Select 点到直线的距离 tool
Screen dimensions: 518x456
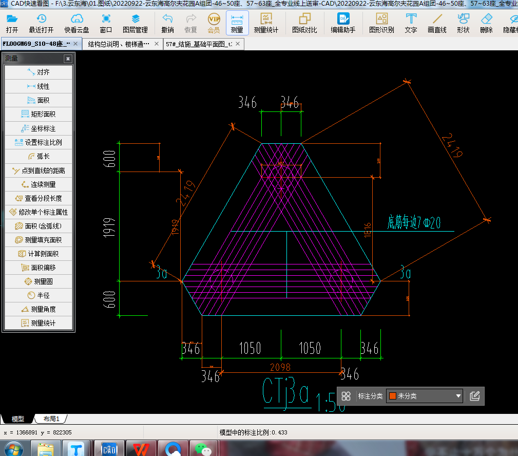(x=39, y=170)
